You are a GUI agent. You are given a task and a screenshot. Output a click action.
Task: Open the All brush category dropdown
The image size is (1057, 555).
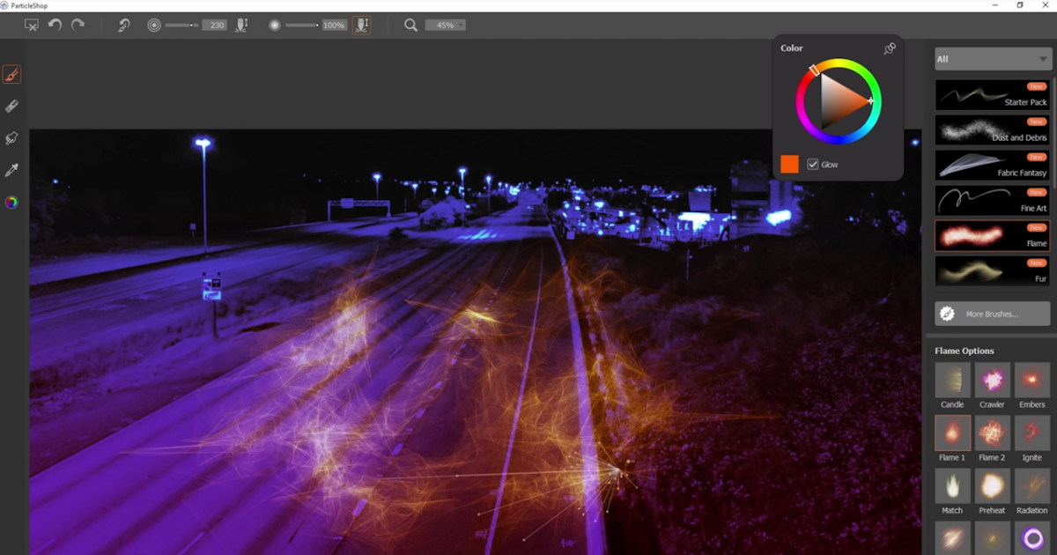point(993,59)
